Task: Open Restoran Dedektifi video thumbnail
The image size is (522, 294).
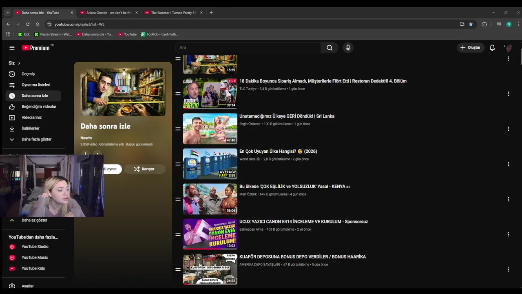Action: click(210, 94)
